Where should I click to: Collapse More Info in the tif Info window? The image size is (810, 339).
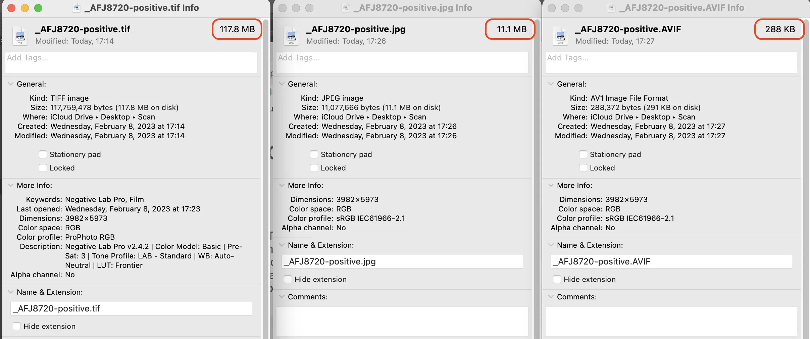[11, 185]
